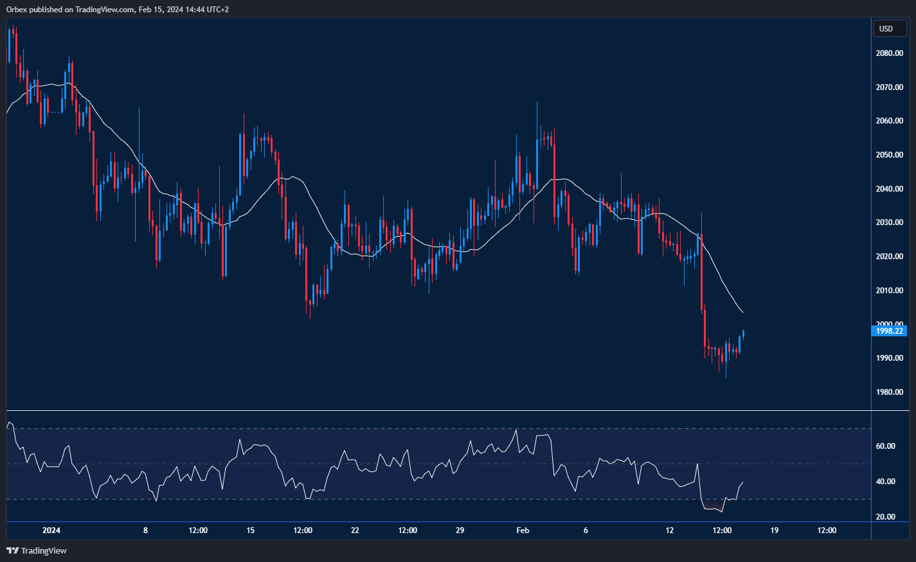Click the divider between the chart and RSI panes

437,409
